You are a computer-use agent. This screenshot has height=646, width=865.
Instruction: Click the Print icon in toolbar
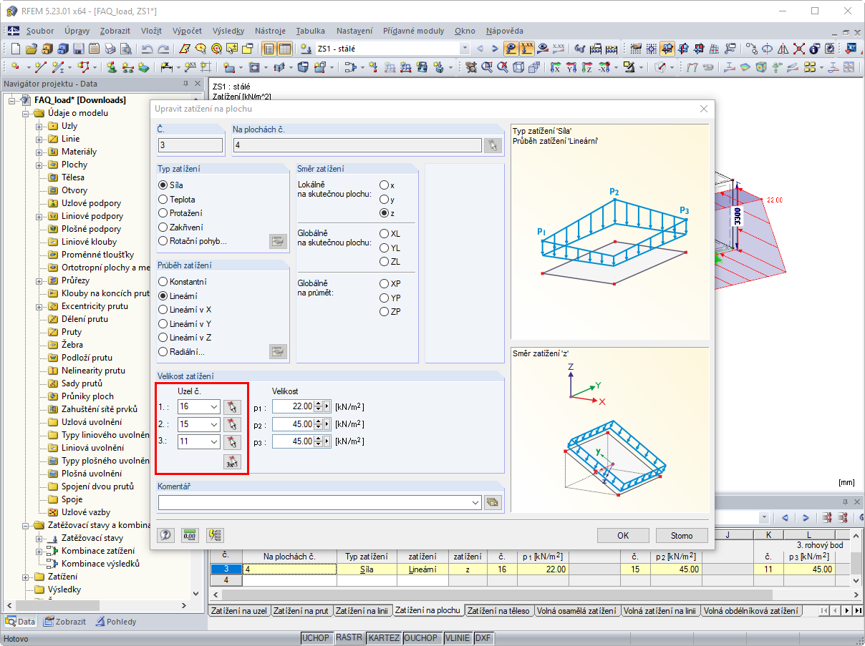pos(110,49)
